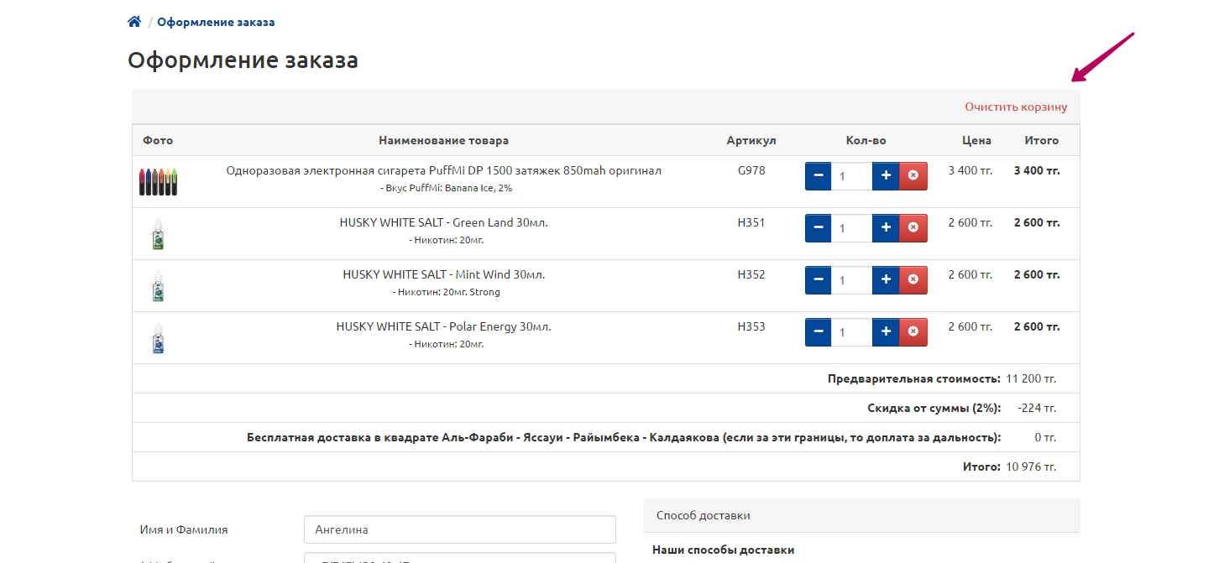The height and width of the screenshot is (563, 1224).
Task: Click the PuffMi cigarettes product thumbnail
Action: click(x=158, y=181)
